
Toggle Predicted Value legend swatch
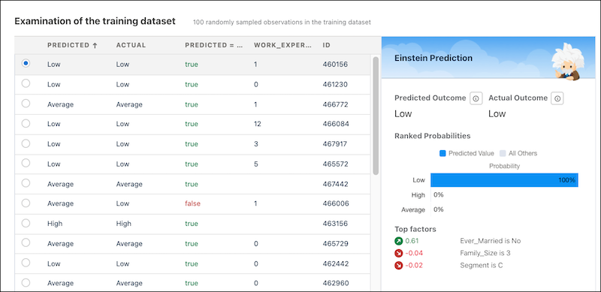click(x=442, y=153)
